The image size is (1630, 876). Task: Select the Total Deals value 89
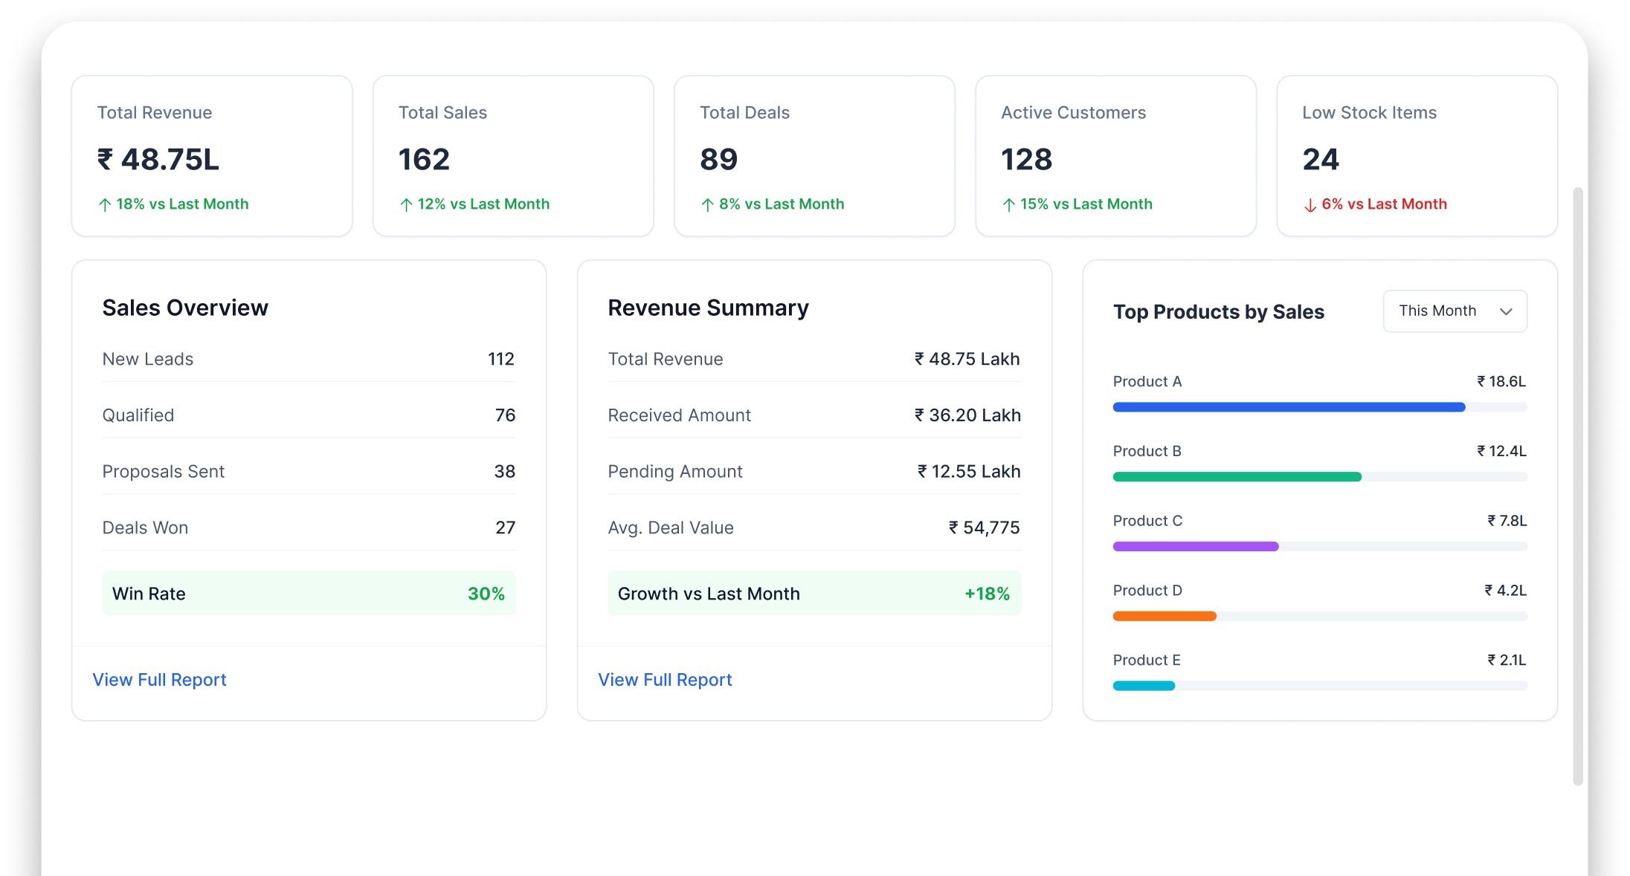(718, 160)
